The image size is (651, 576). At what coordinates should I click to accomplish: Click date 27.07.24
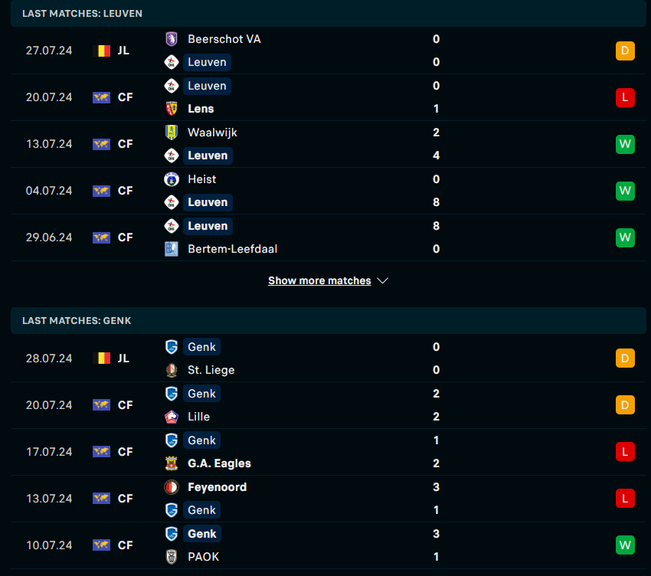[x=49, y=51]
